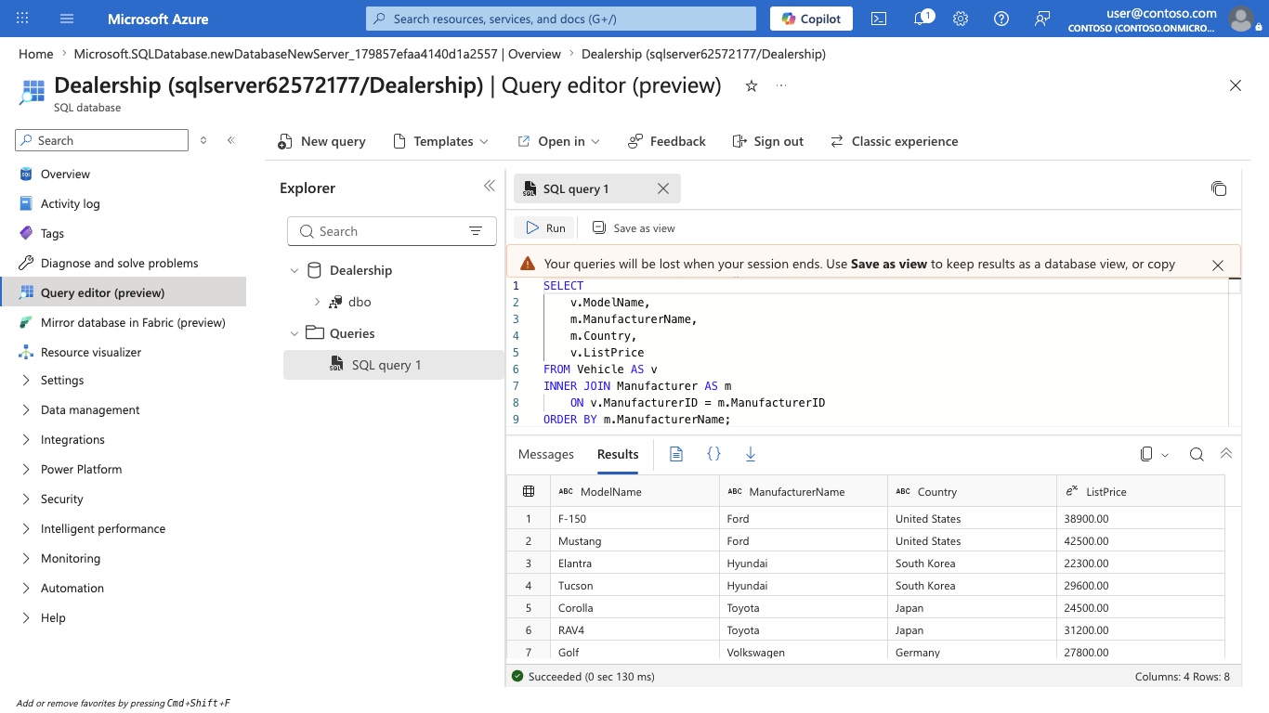Focus the left menu Search field
The width and height of the screenshot is (1269, 713).
point(101,140)
